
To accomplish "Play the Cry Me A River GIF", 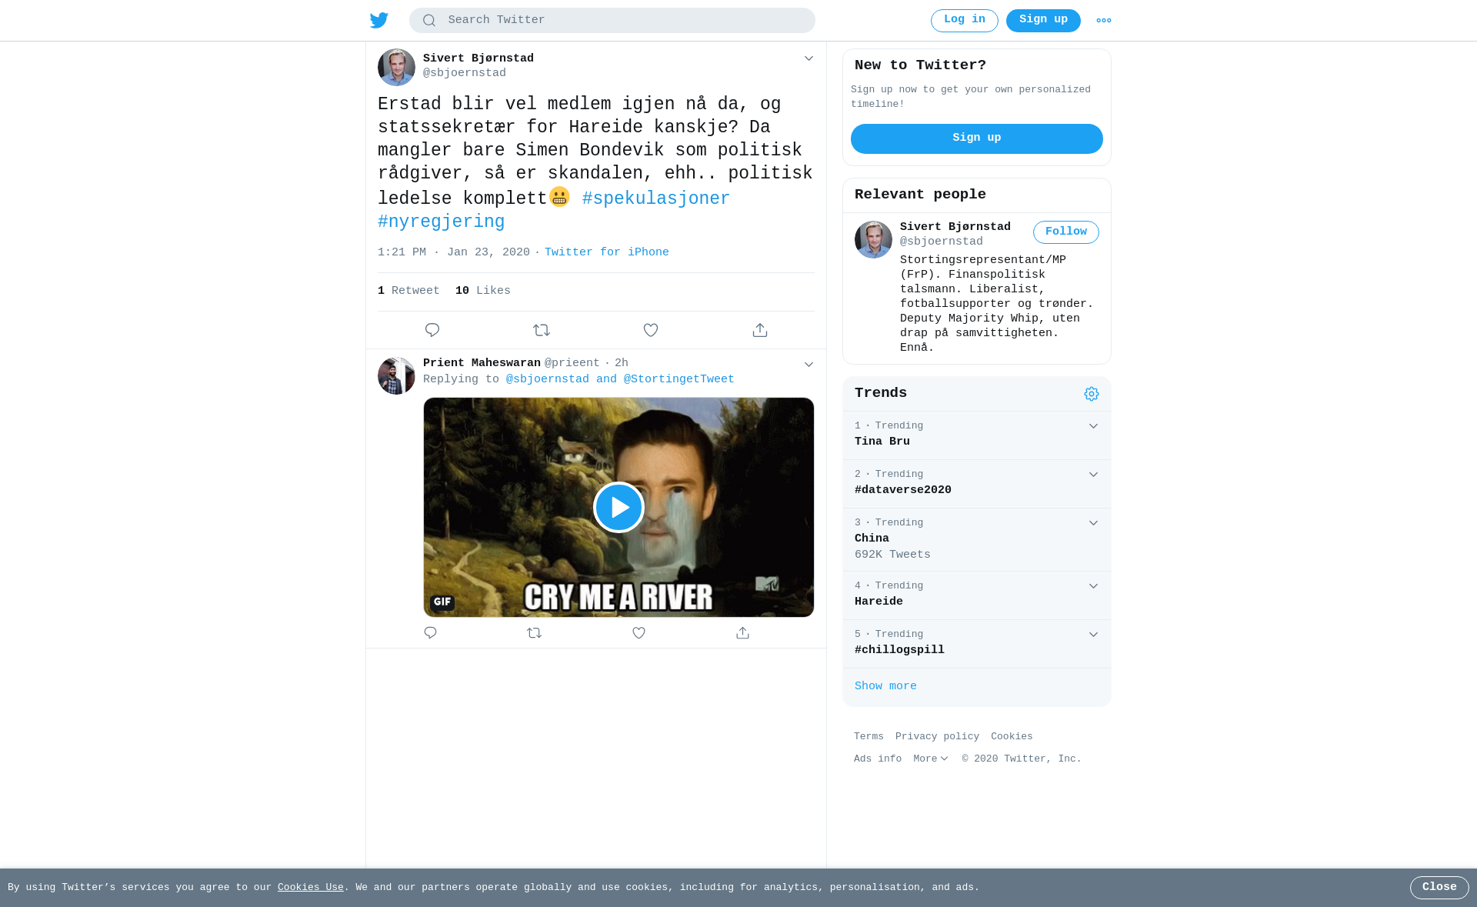I will 618,508.
